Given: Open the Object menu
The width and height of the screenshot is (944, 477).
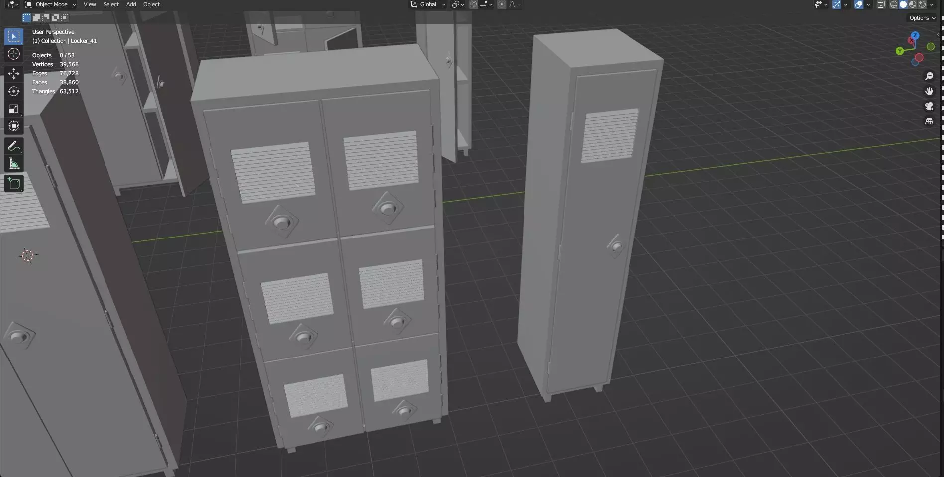Looking at the screenshot, I should (151, 4).
